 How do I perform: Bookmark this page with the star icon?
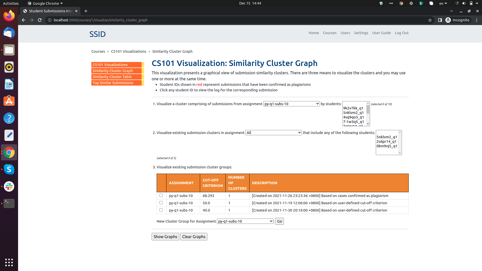click(430, 20)
